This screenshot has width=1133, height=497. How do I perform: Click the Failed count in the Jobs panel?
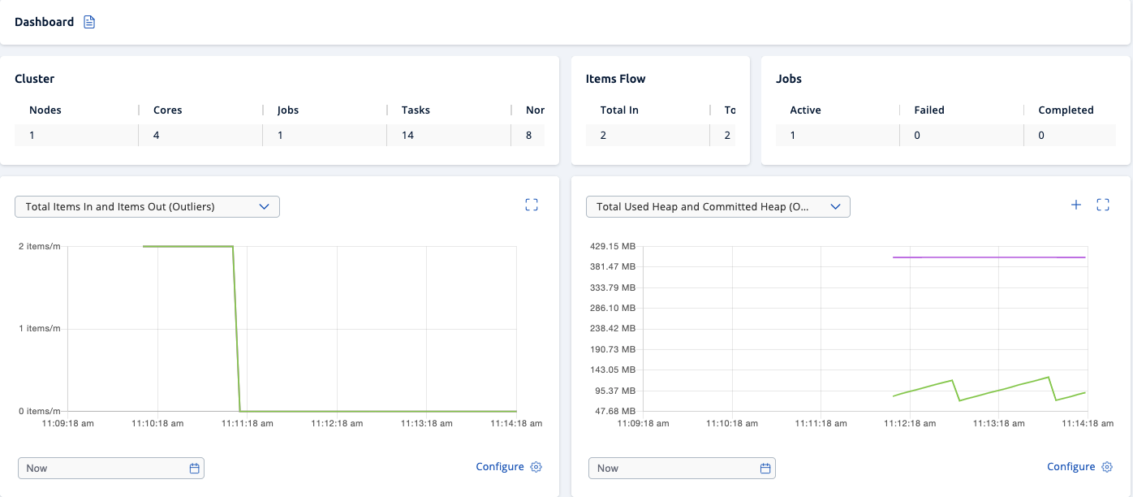click(x=916, y=134)
